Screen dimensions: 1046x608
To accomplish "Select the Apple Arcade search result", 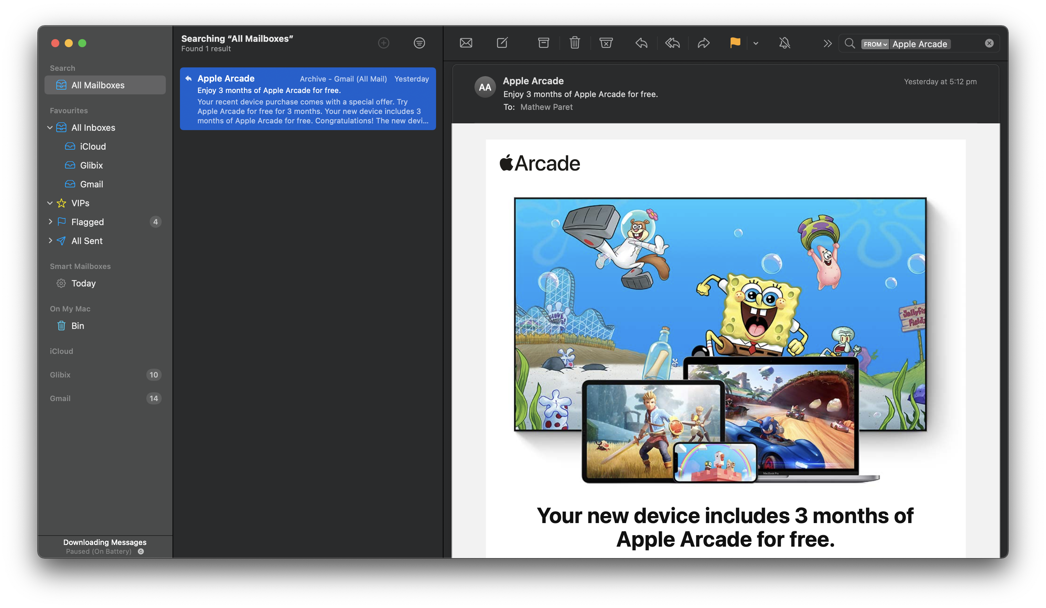I will pos(308,99).
